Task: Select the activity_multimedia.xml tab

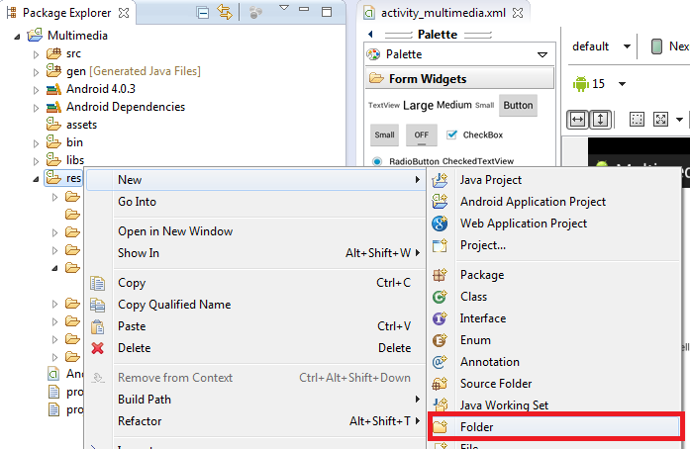Action: pos(443,13)
